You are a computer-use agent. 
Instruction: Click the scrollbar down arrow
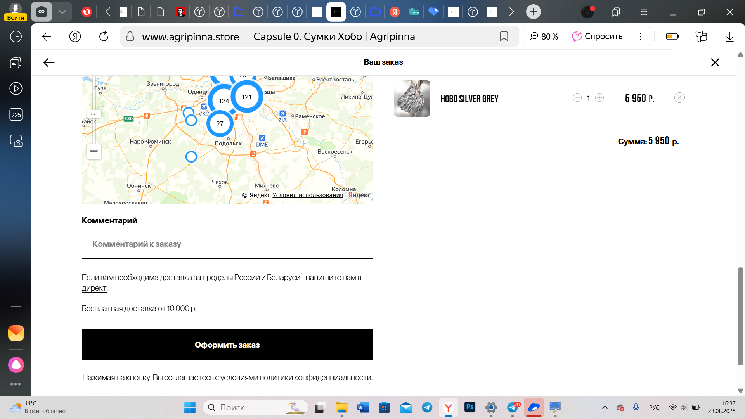tap(740, 391)
